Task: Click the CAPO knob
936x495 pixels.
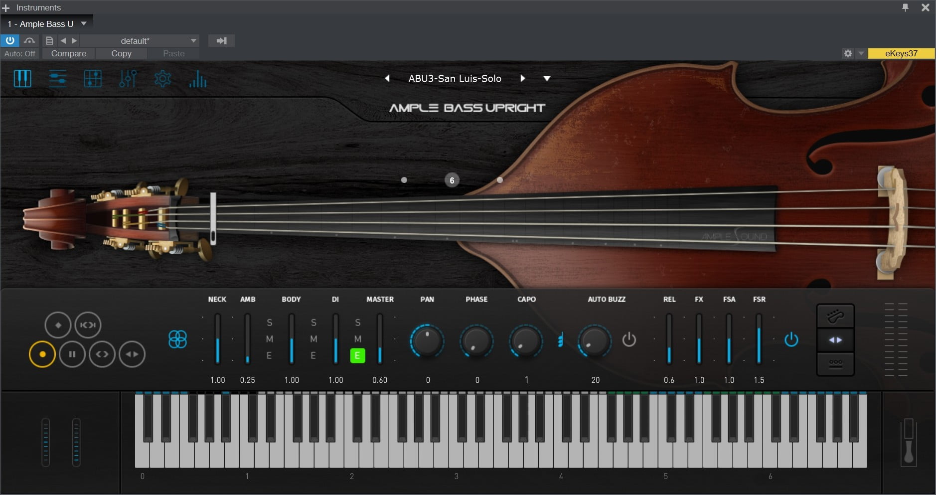Action: click(526, 341)
